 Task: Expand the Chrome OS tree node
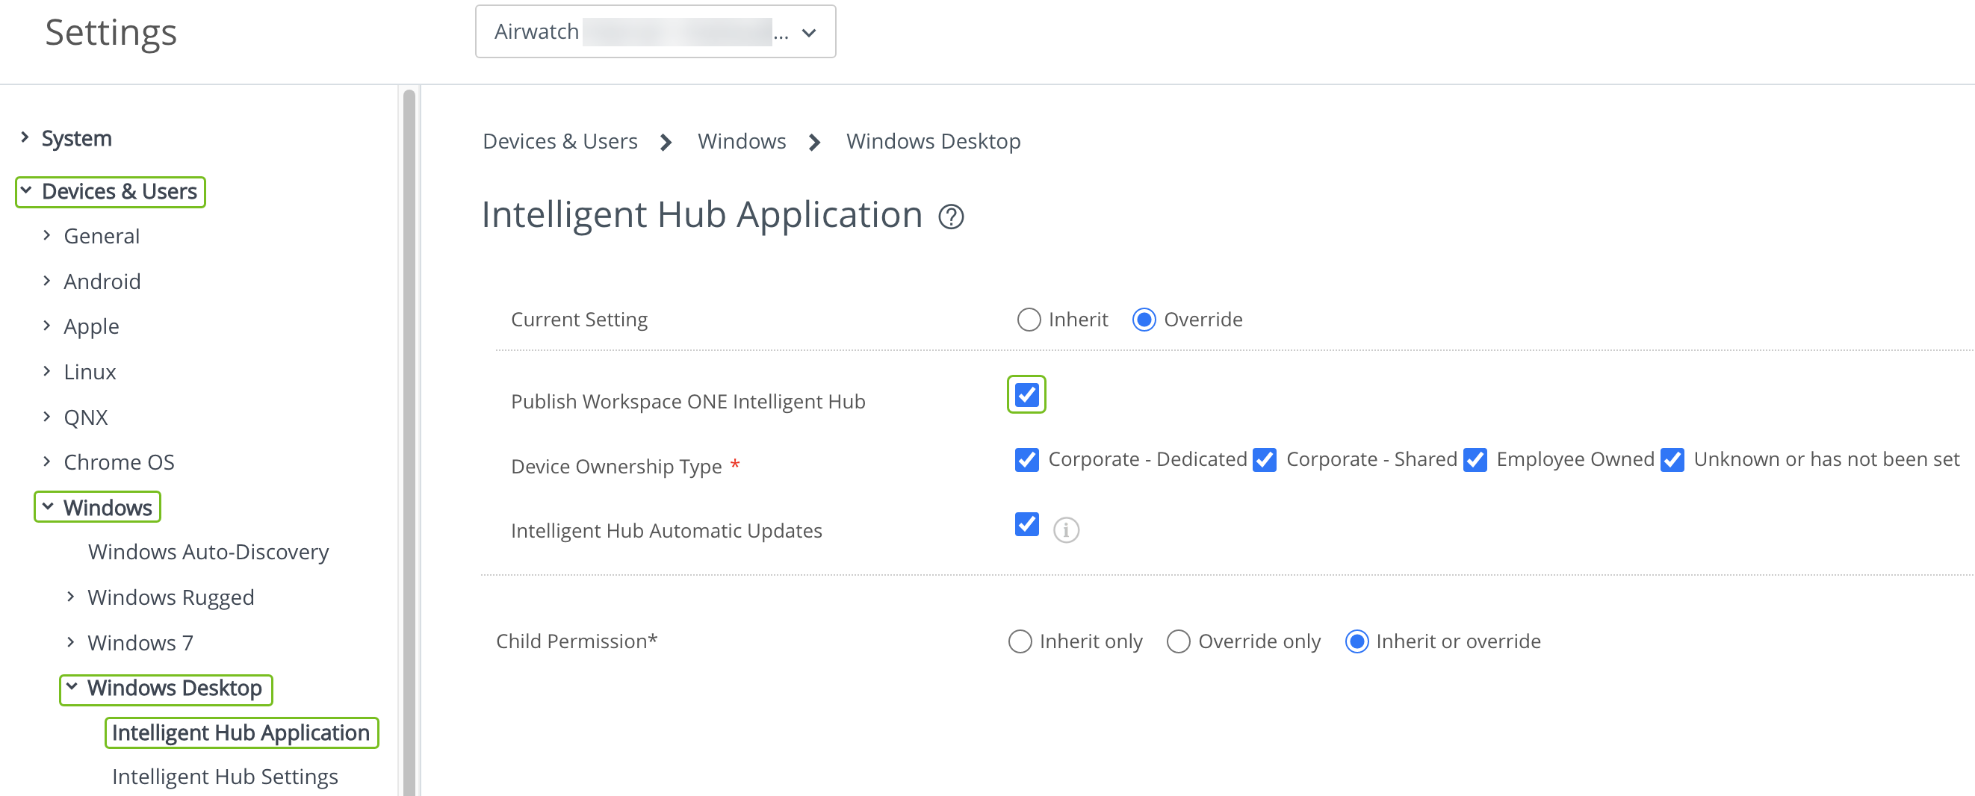[x=47, y=461]
